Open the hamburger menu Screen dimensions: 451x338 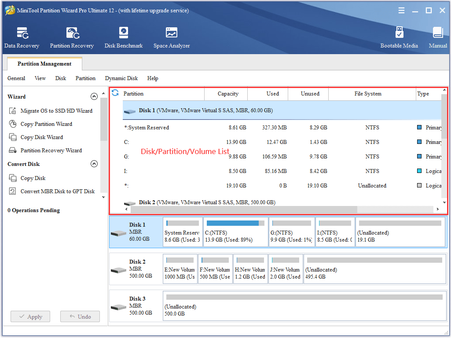pyautogui.click(x=401, y=10)
